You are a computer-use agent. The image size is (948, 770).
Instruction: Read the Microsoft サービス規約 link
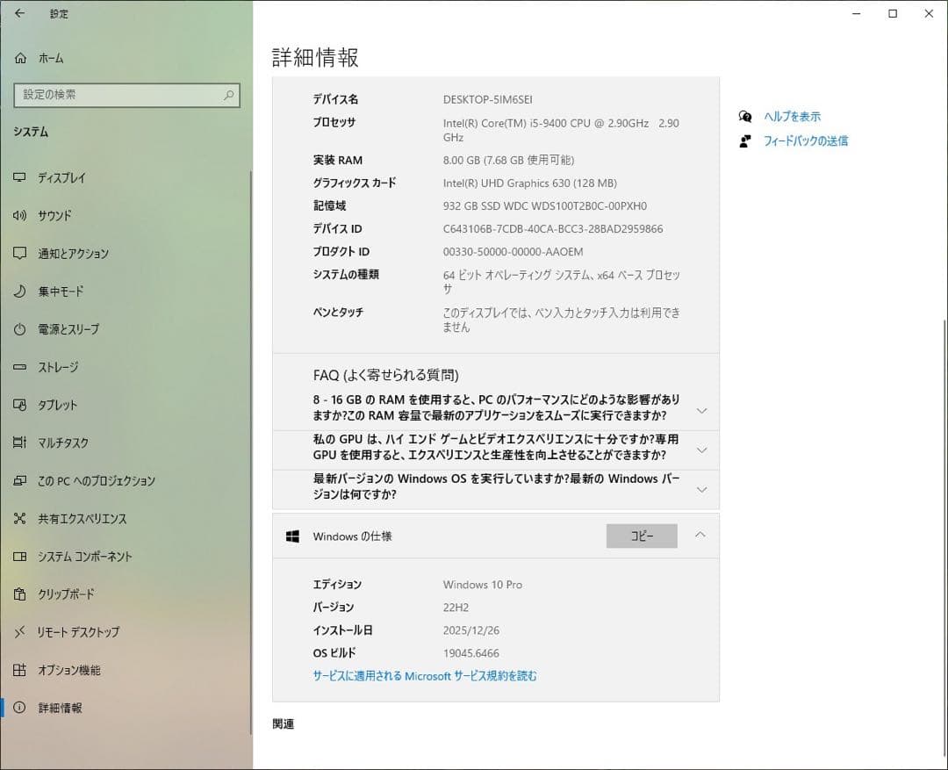coord(425,676)
